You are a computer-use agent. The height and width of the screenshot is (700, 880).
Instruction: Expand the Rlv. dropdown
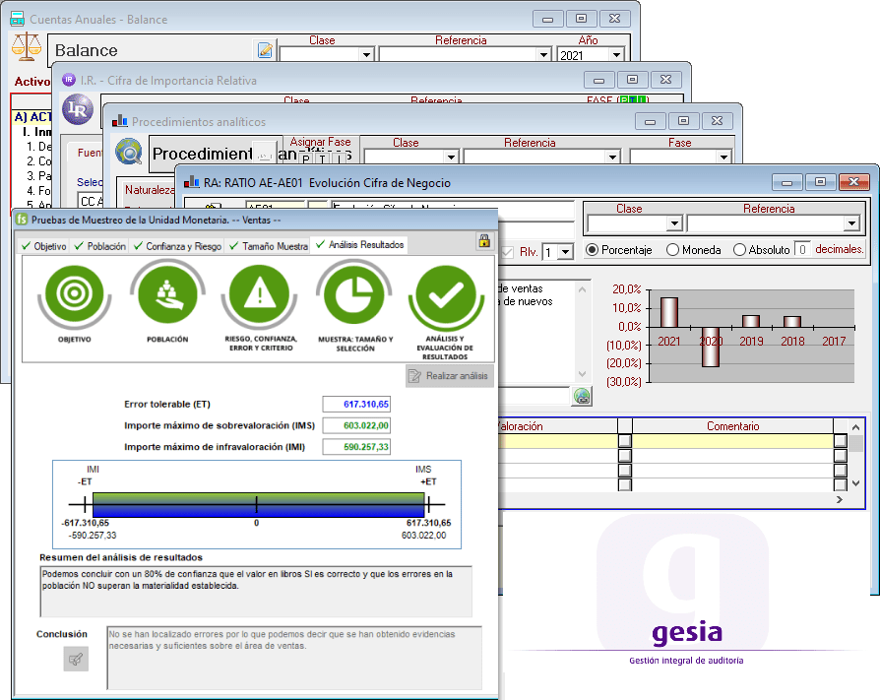click(x=564, y=252)
